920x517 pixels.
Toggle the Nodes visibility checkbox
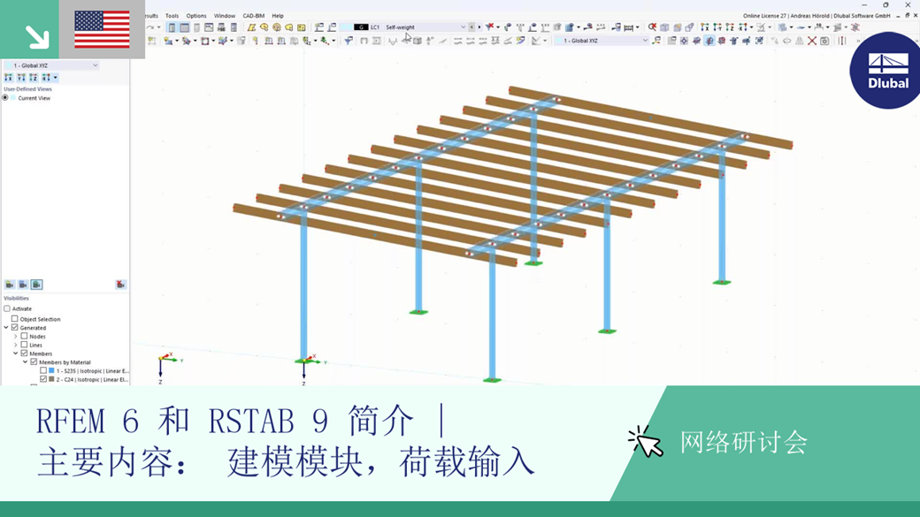coord(24,337)
